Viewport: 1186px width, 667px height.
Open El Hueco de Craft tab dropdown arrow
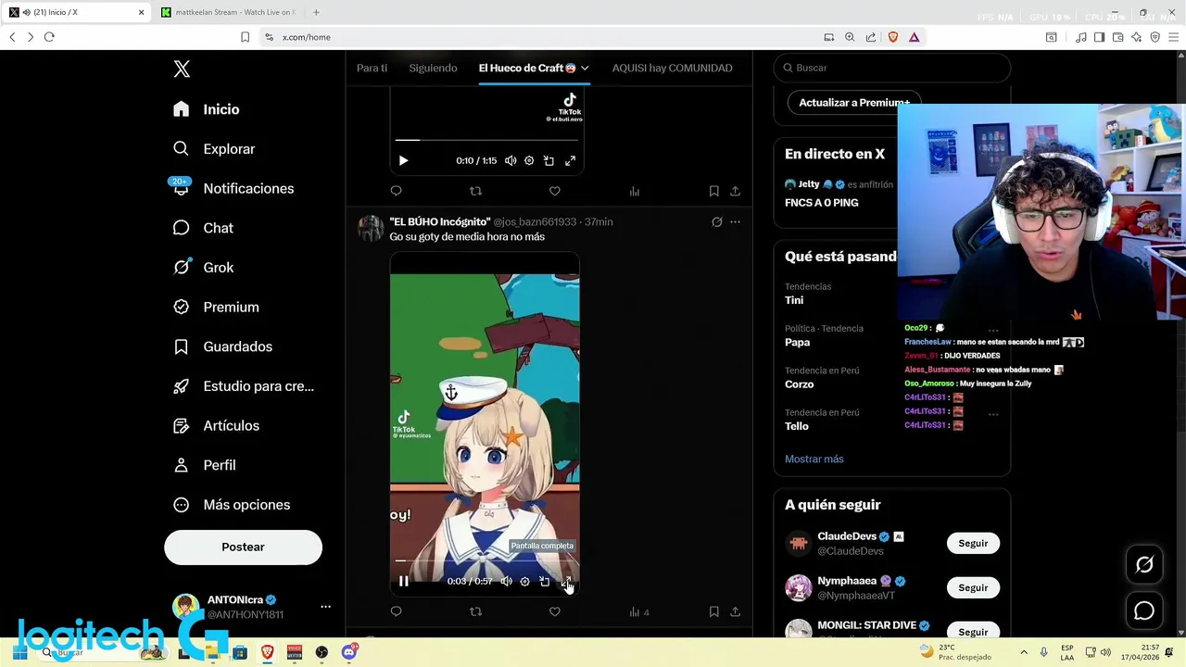point(585,69)
